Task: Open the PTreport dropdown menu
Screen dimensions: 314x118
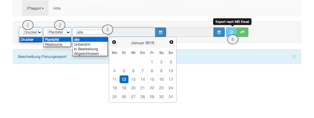Action: 36,8
